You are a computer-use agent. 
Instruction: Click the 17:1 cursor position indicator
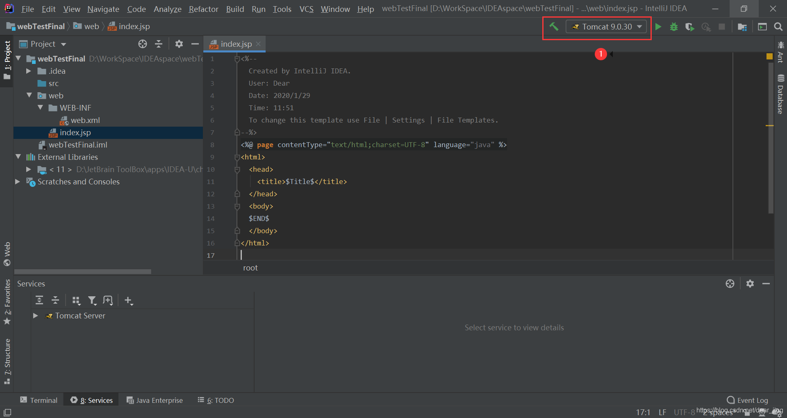[x=643, y=412]
